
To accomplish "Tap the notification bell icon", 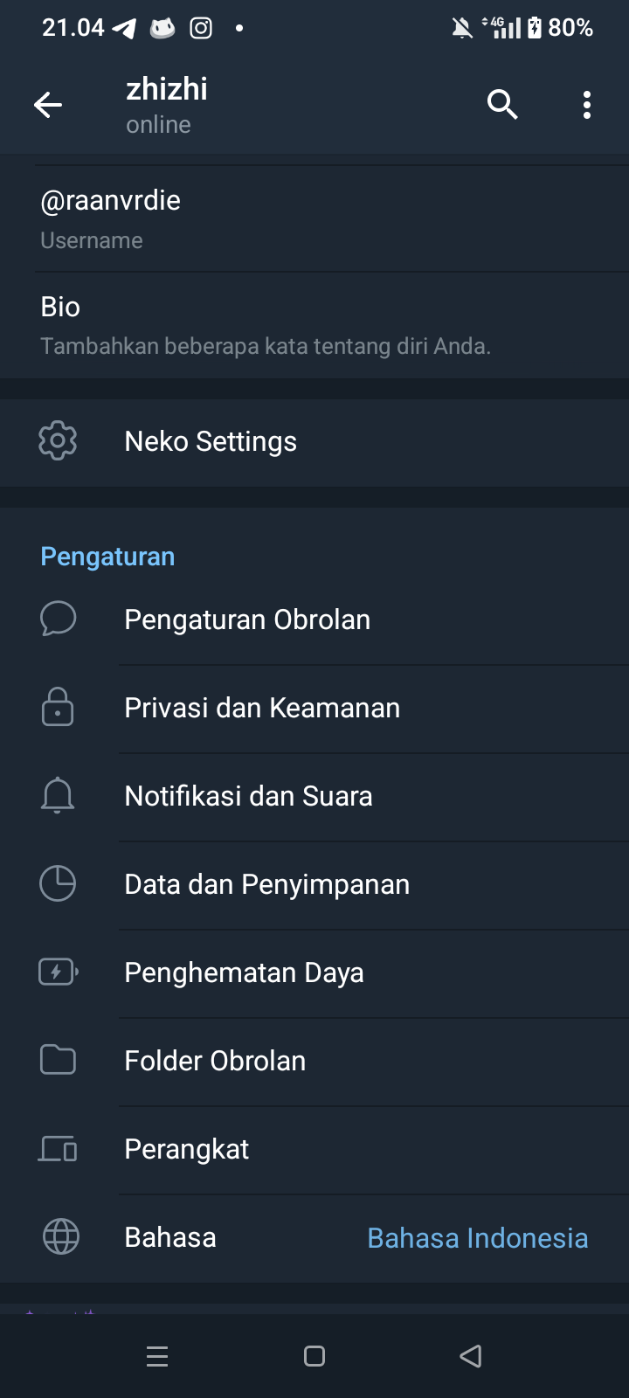I will [x=58, y=795].
